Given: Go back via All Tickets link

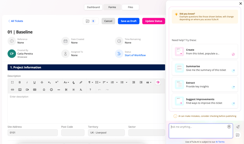Looking at the screenshot, I should coord(16,21).
